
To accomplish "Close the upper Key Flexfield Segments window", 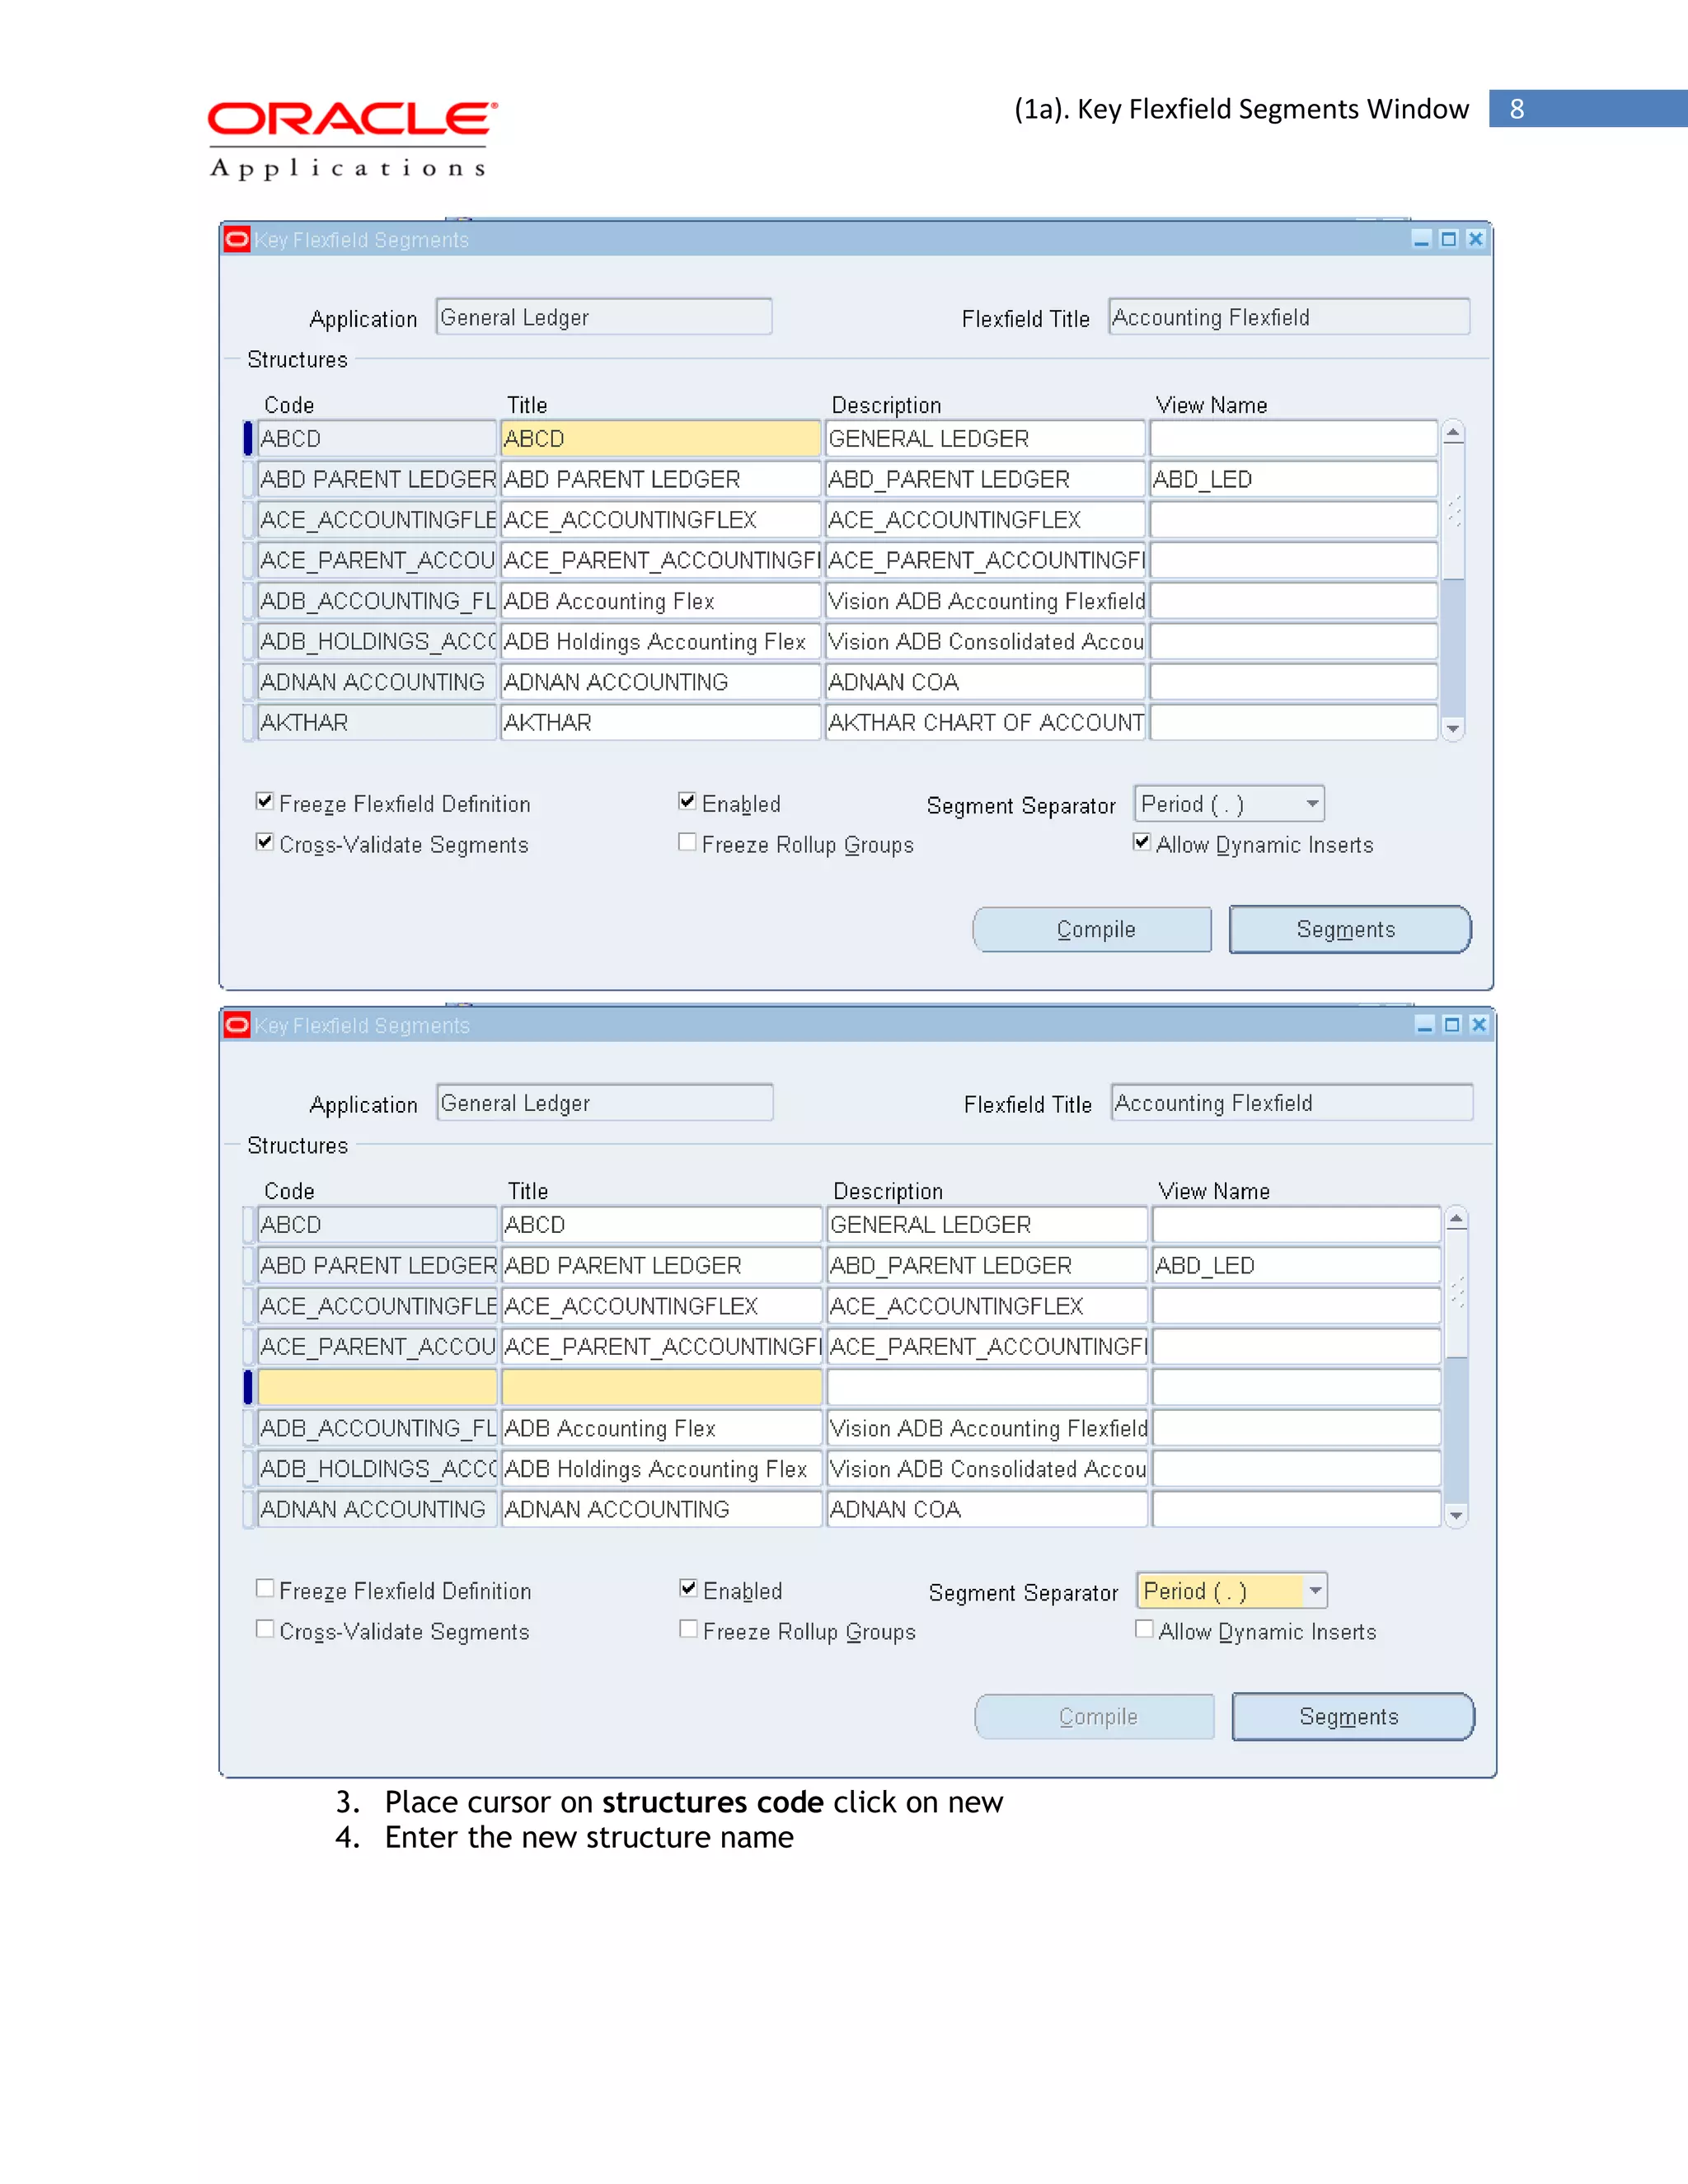I will click(1475, 239).
